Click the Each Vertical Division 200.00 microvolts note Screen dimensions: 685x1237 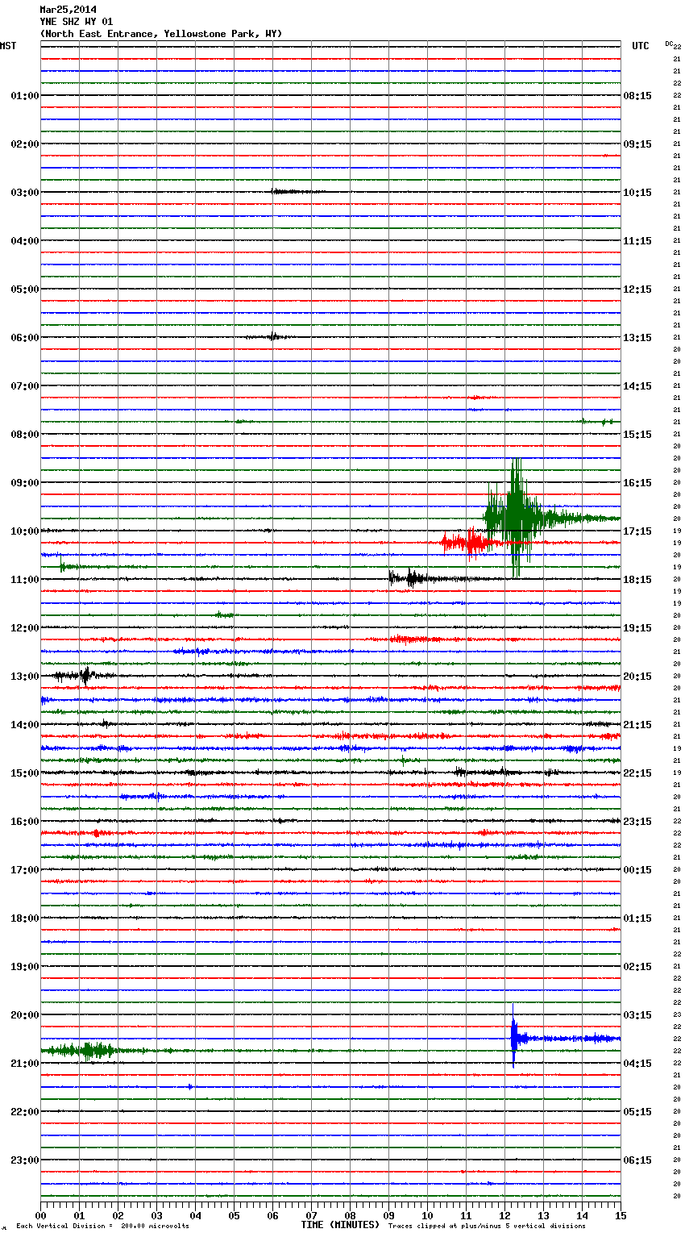(x=102, y=1227)
